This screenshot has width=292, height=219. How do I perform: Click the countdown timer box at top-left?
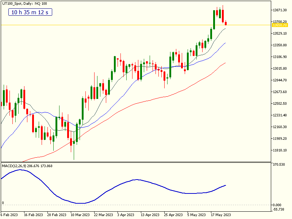31,12
